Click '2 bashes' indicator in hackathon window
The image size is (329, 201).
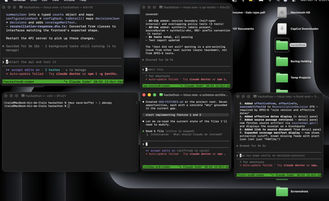click(53, 70)
